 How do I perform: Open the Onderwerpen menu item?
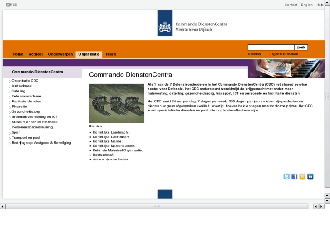coord(60,54)
